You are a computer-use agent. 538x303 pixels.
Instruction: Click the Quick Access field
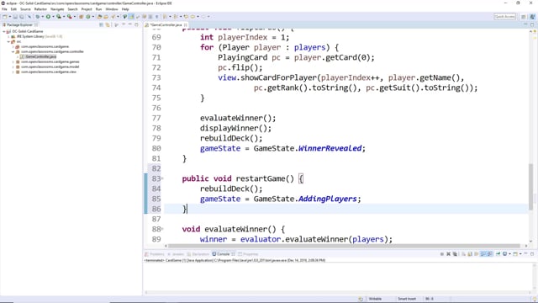tap(504, 17)
